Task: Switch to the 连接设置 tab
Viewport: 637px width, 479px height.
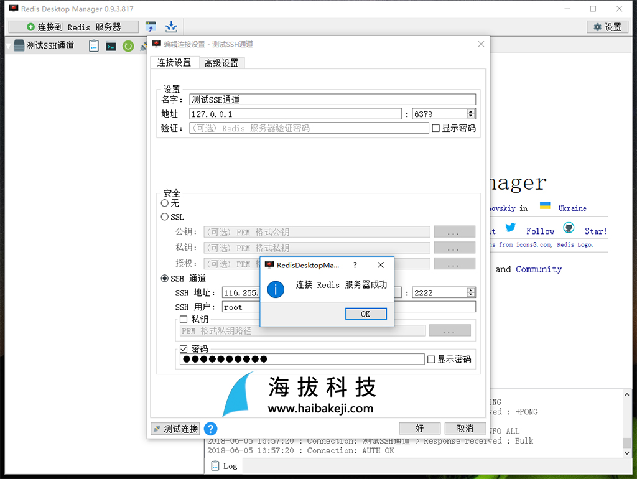Action: [x=174, y=63]
